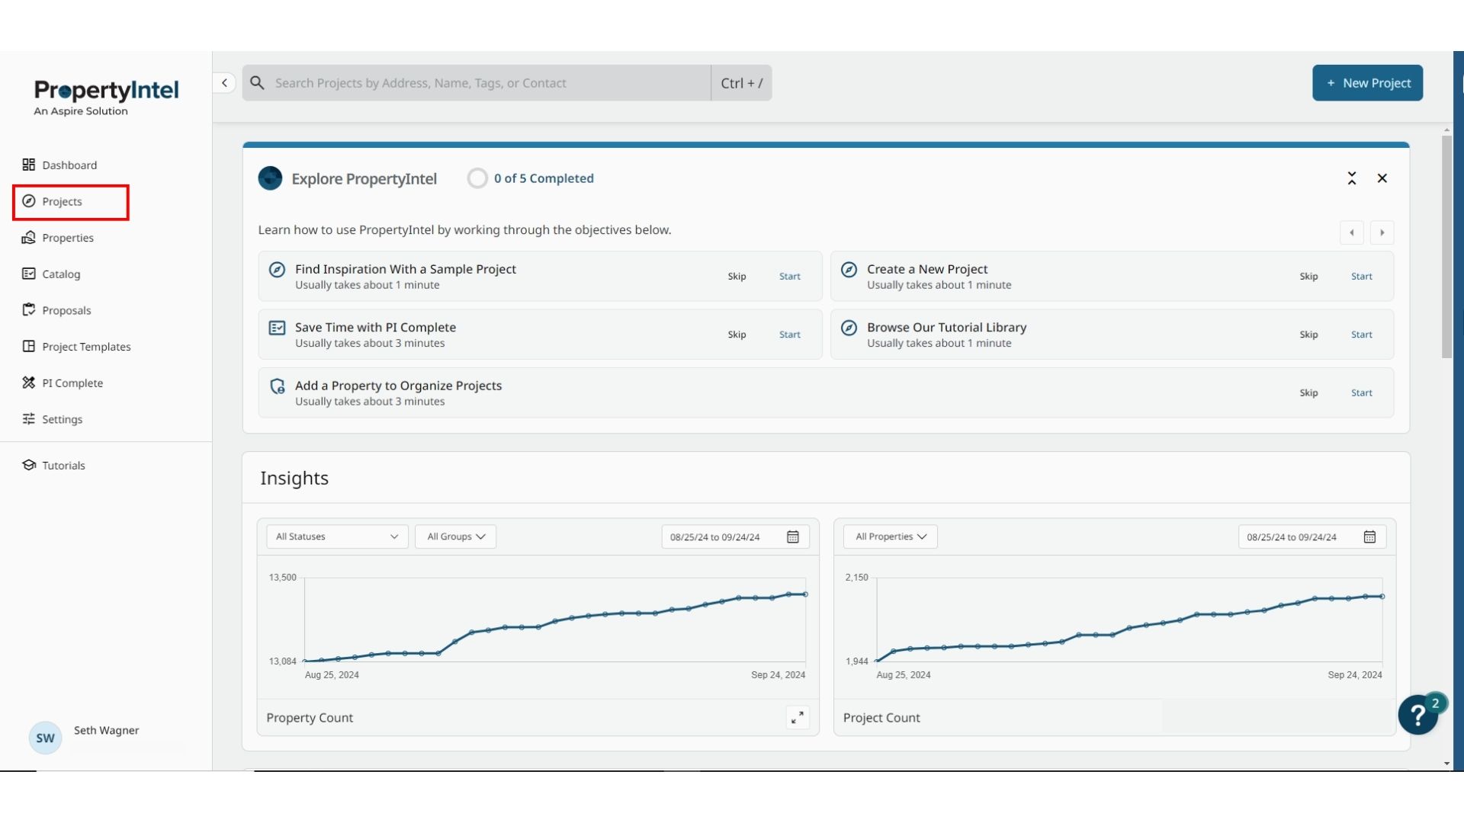Open the All Statuses dropdown
This screenshot has width=1464, height=823.
(337, 536)
